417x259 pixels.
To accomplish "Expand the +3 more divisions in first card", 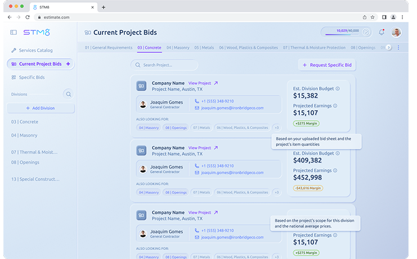I will pos(276,128).
